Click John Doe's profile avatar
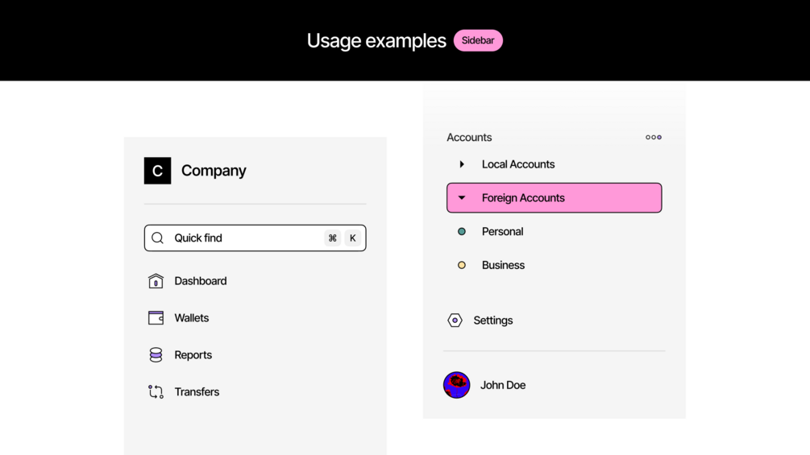This screenshot has width=810, height=455. (x=456, y=385)
